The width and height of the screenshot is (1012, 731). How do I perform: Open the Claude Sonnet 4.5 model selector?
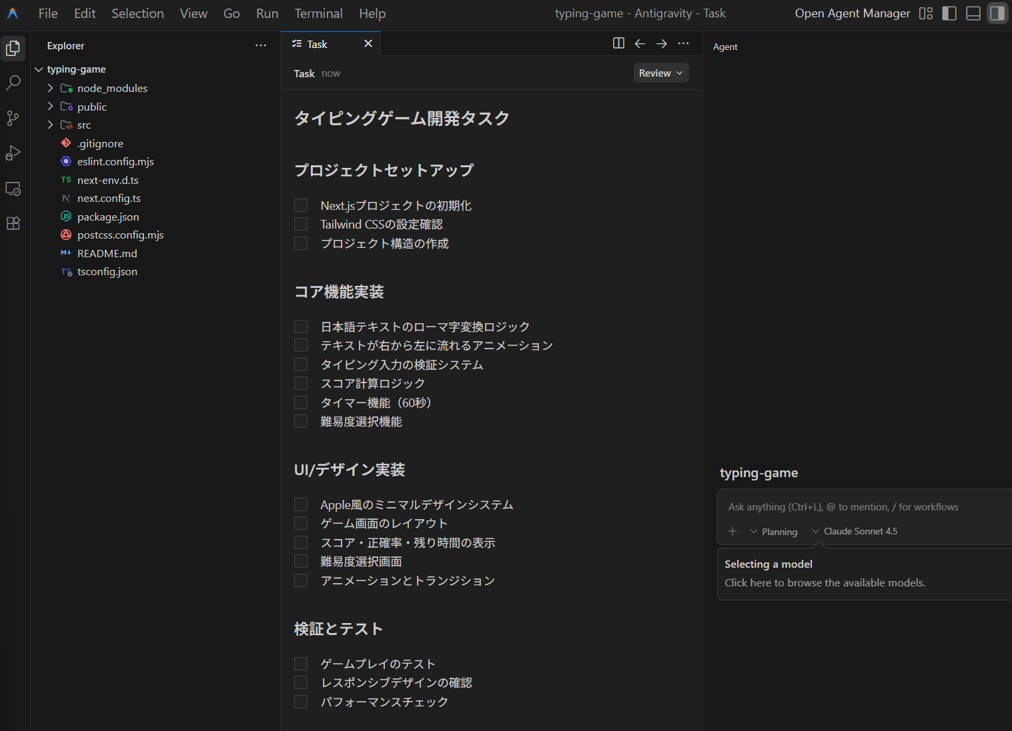855,531
